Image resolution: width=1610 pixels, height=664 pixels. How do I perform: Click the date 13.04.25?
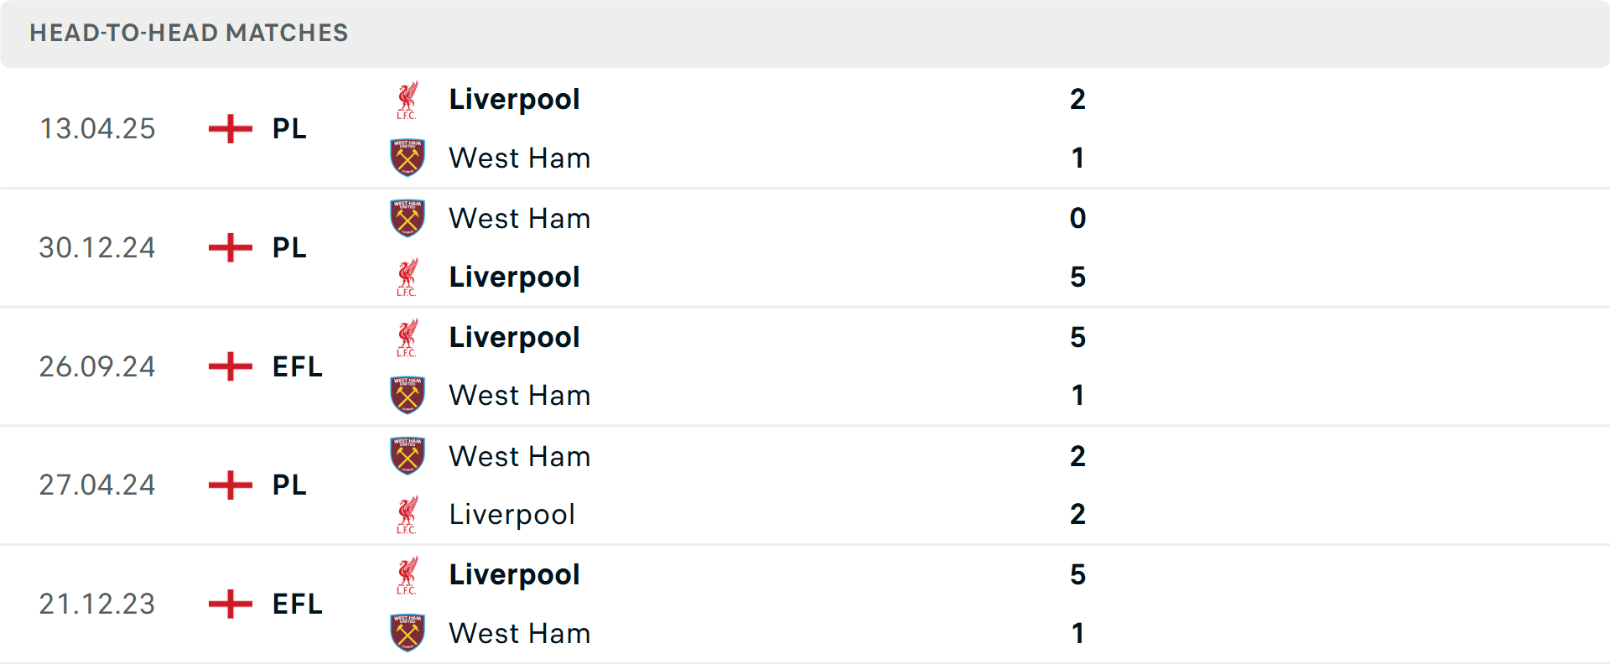(x=97, y=128)
